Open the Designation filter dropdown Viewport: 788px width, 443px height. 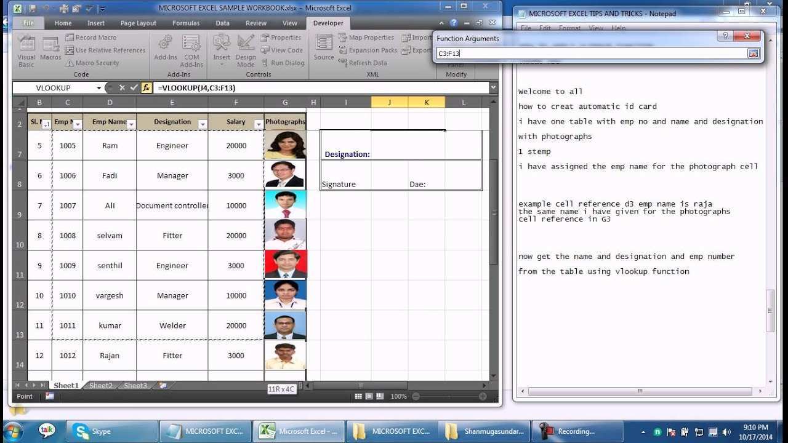(x=203, y=124)
